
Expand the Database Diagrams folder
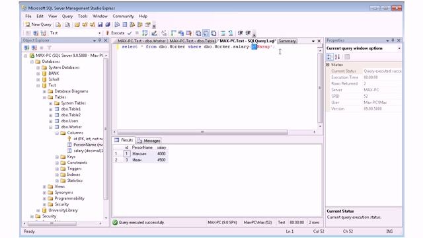point(44,91)
